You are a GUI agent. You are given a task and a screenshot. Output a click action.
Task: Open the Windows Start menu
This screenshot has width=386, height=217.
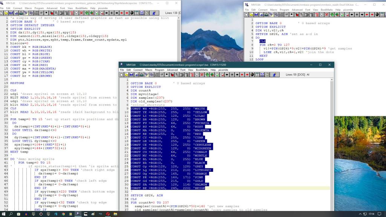tap(3, 214)
